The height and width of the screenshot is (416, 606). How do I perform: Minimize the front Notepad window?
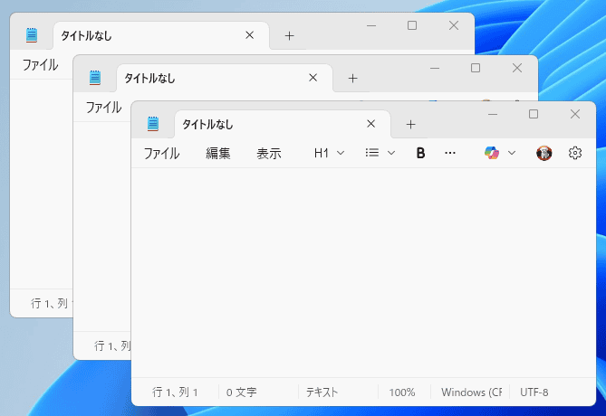(493, 114)
